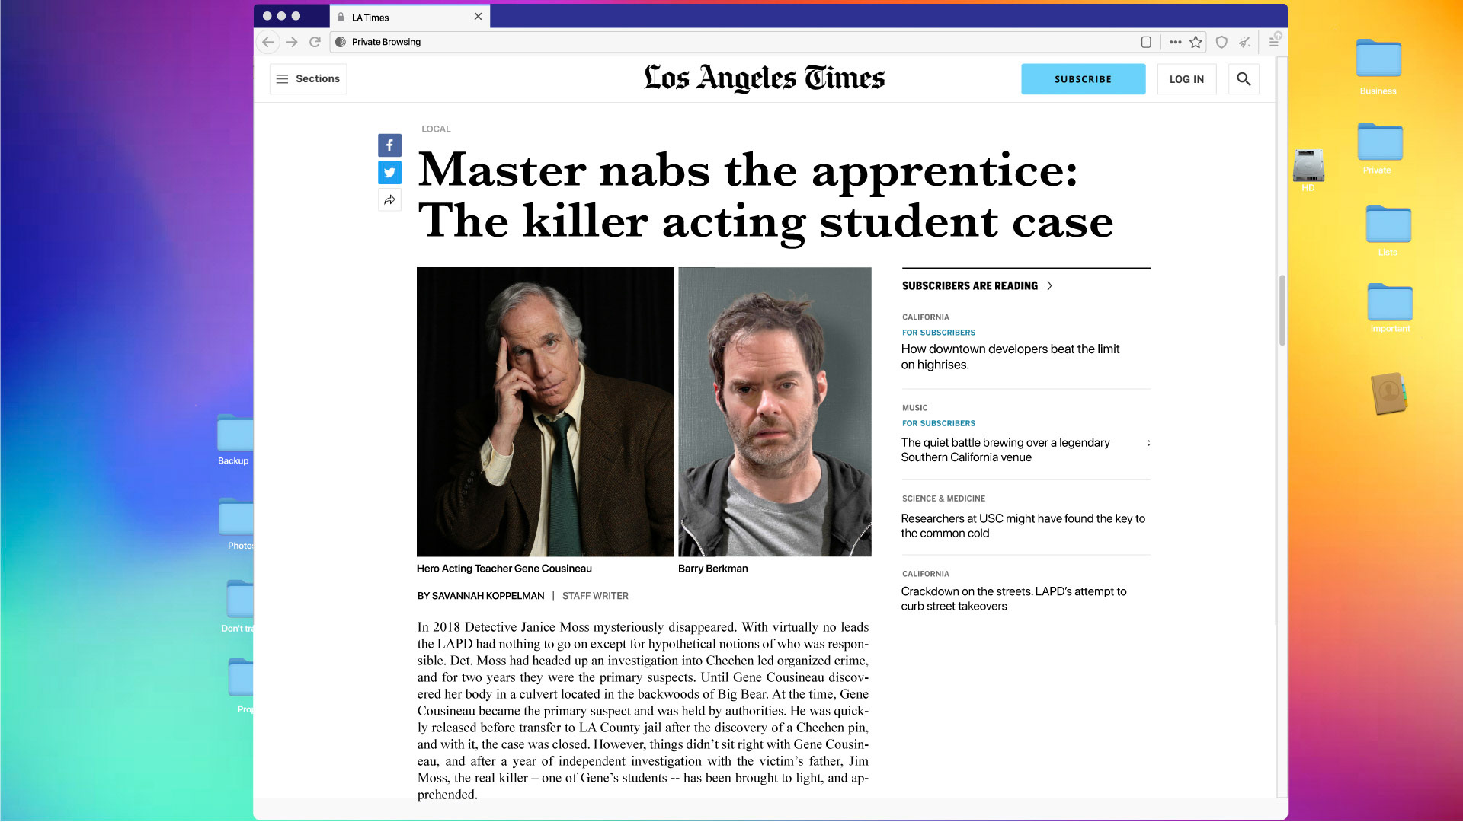Click the CALIFORNIA label above street takeovers story
The height and width of the screenshot is (822, 1463).
925,574
